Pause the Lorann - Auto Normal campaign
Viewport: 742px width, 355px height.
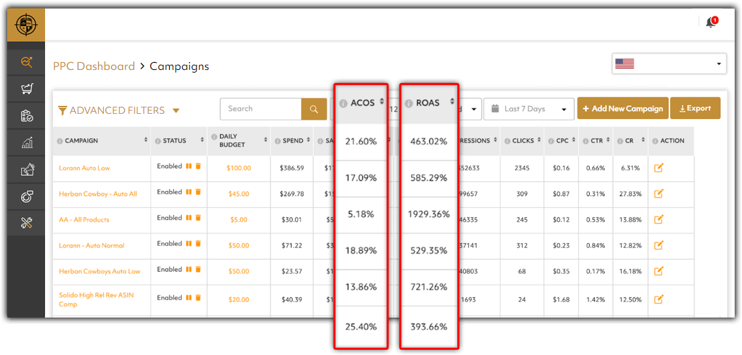click(188, 244)
